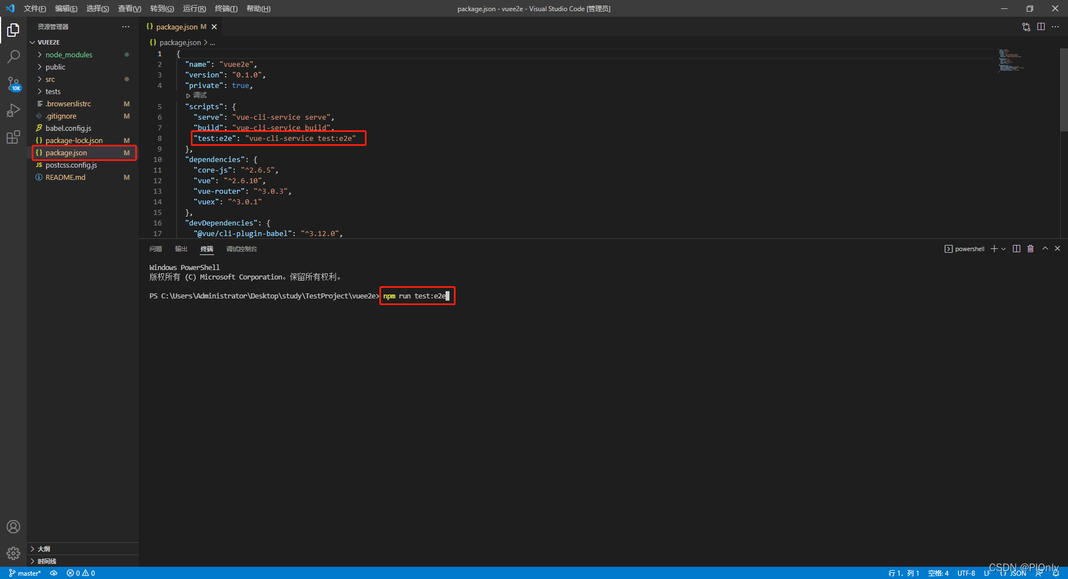This screenshot has width=1068, height=579.
Task: Close the package.json editor tab
Action: (214, 27)
